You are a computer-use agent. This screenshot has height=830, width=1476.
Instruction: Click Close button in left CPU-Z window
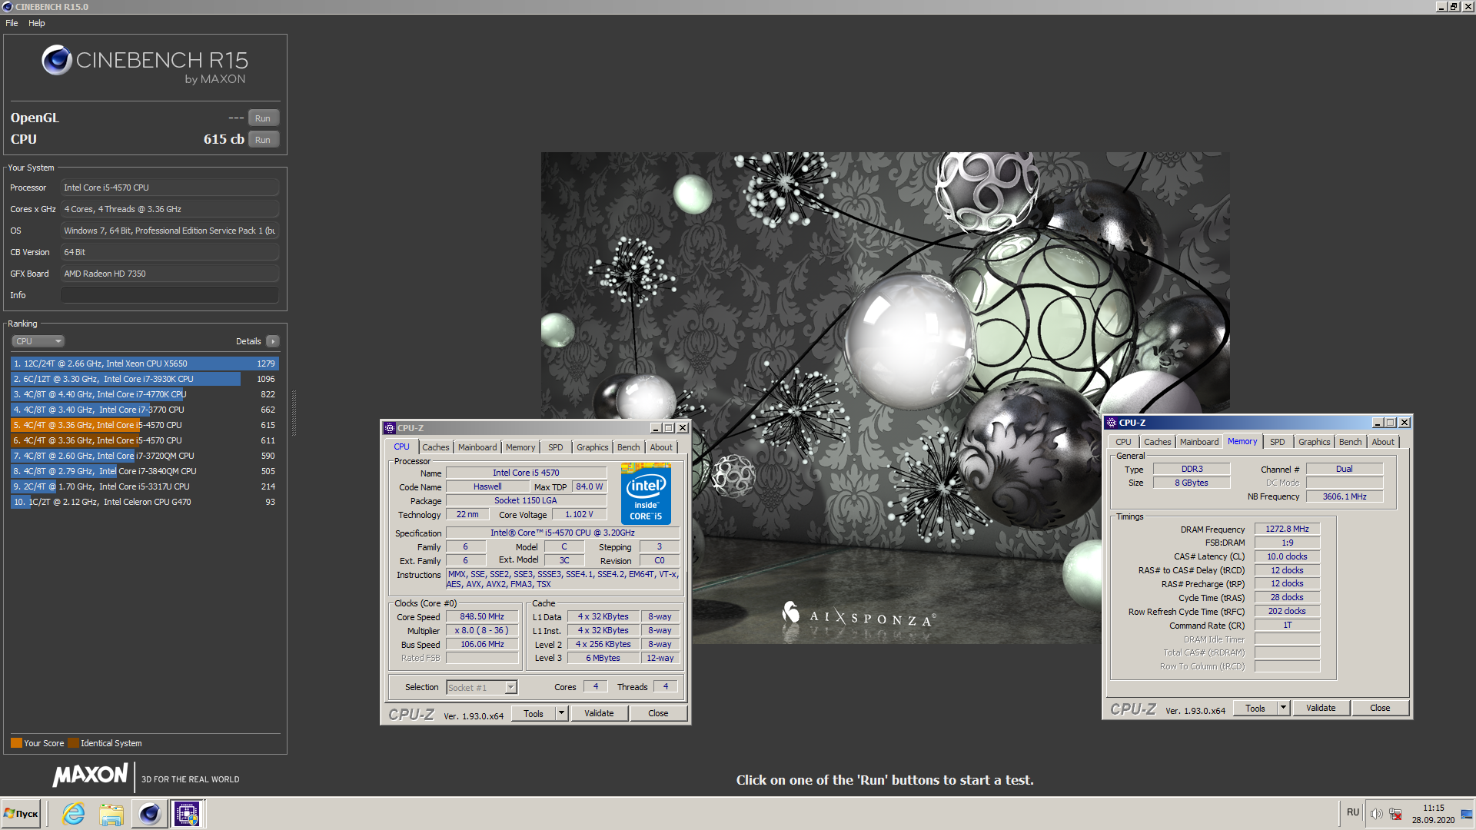coord(658,714)
